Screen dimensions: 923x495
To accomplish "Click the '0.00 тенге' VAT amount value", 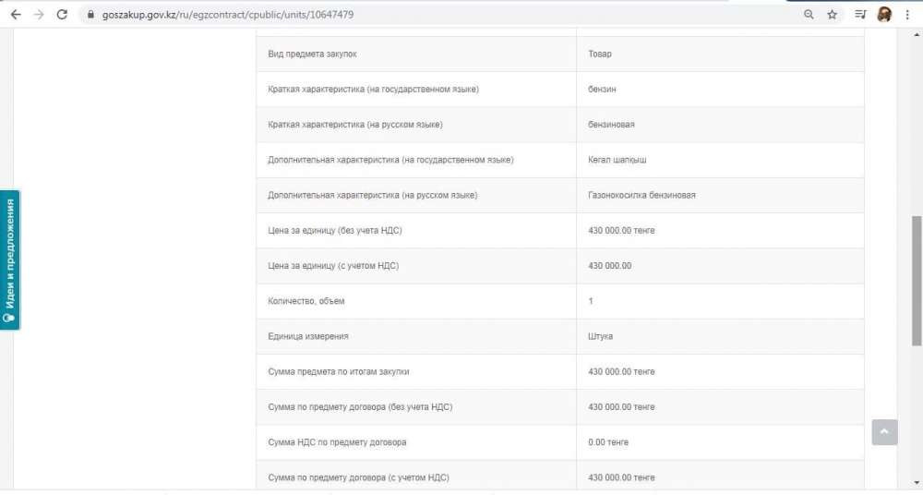I will [x=608, y=442].
